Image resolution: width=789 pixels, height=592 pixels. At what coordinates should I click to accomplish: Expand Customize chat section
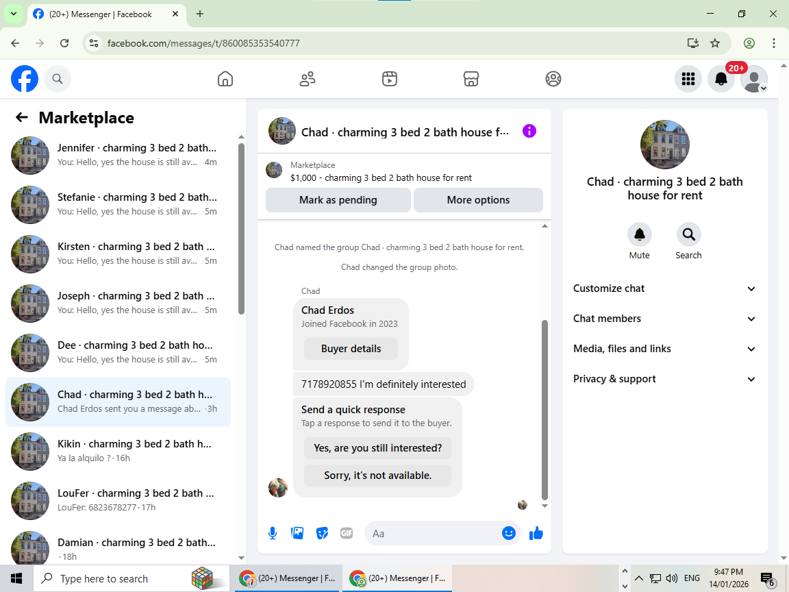pos(664,288)
